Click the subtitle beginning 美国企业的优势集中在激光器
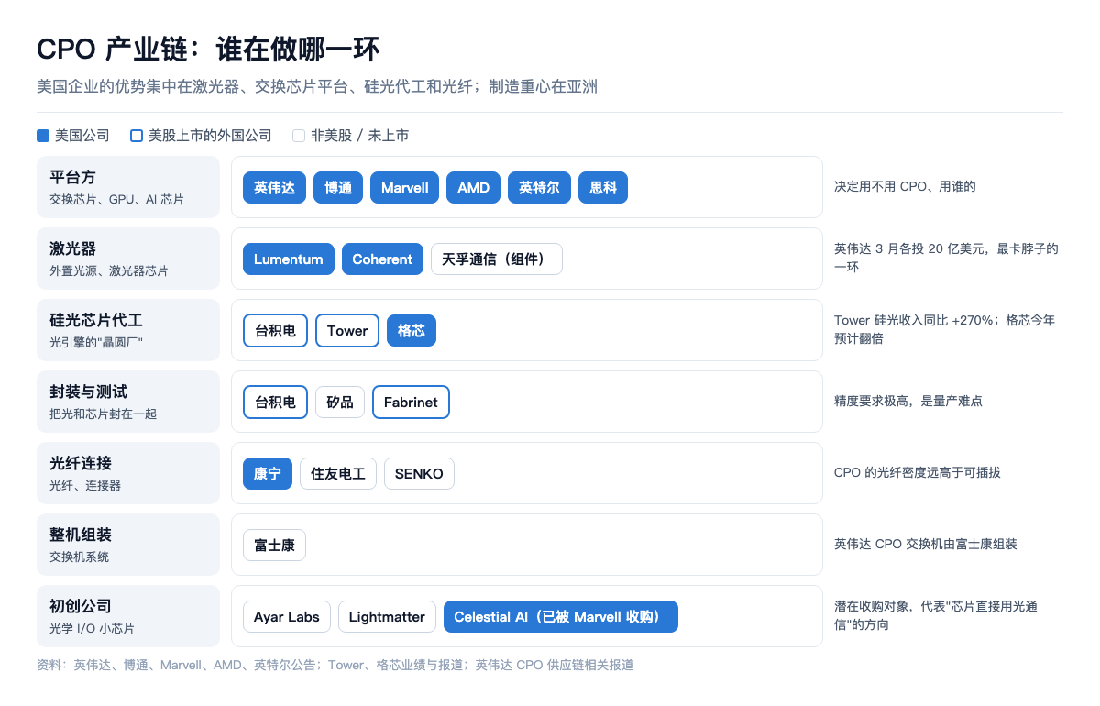Image resolution: width=1100 pixels, height=706 pixels. 317,86
